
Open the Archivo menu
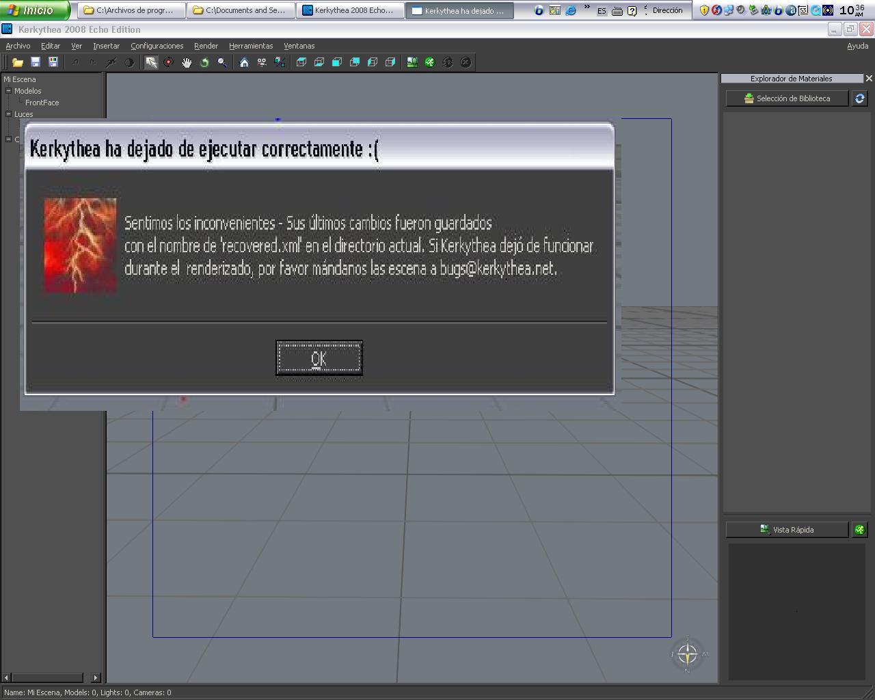(x=18, y=46)
